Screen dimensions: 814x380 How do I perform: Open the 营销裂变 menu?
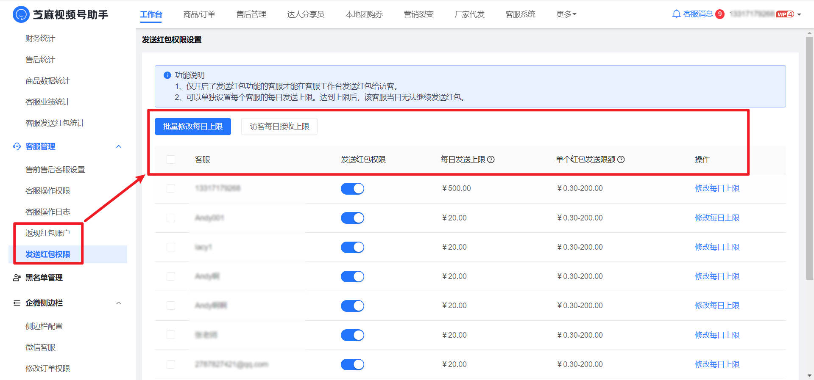pos(419,14)
